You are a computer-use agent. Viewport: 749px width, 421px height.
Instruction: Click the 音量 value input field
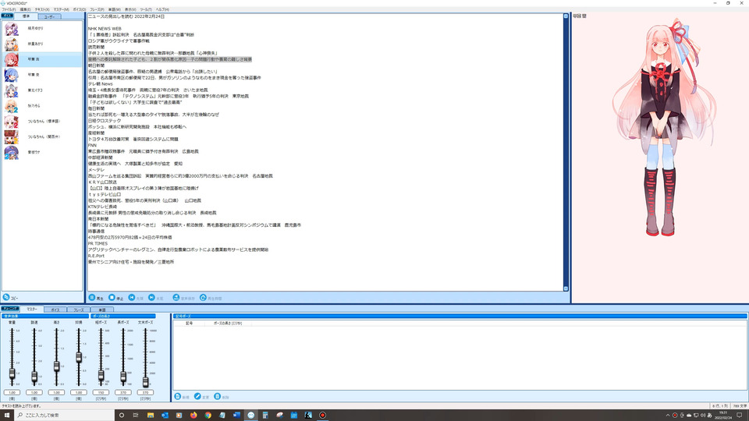tap(12, 392)
